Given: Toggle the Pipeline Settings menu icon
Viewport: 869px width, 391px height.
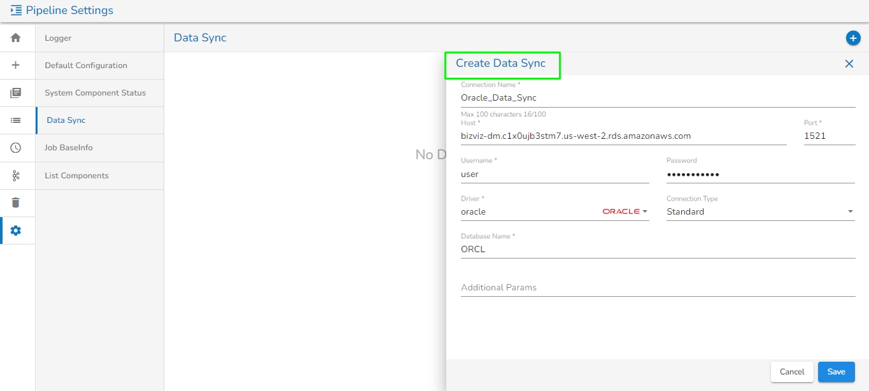Looking at the screenshot, I should coord(16,10).
